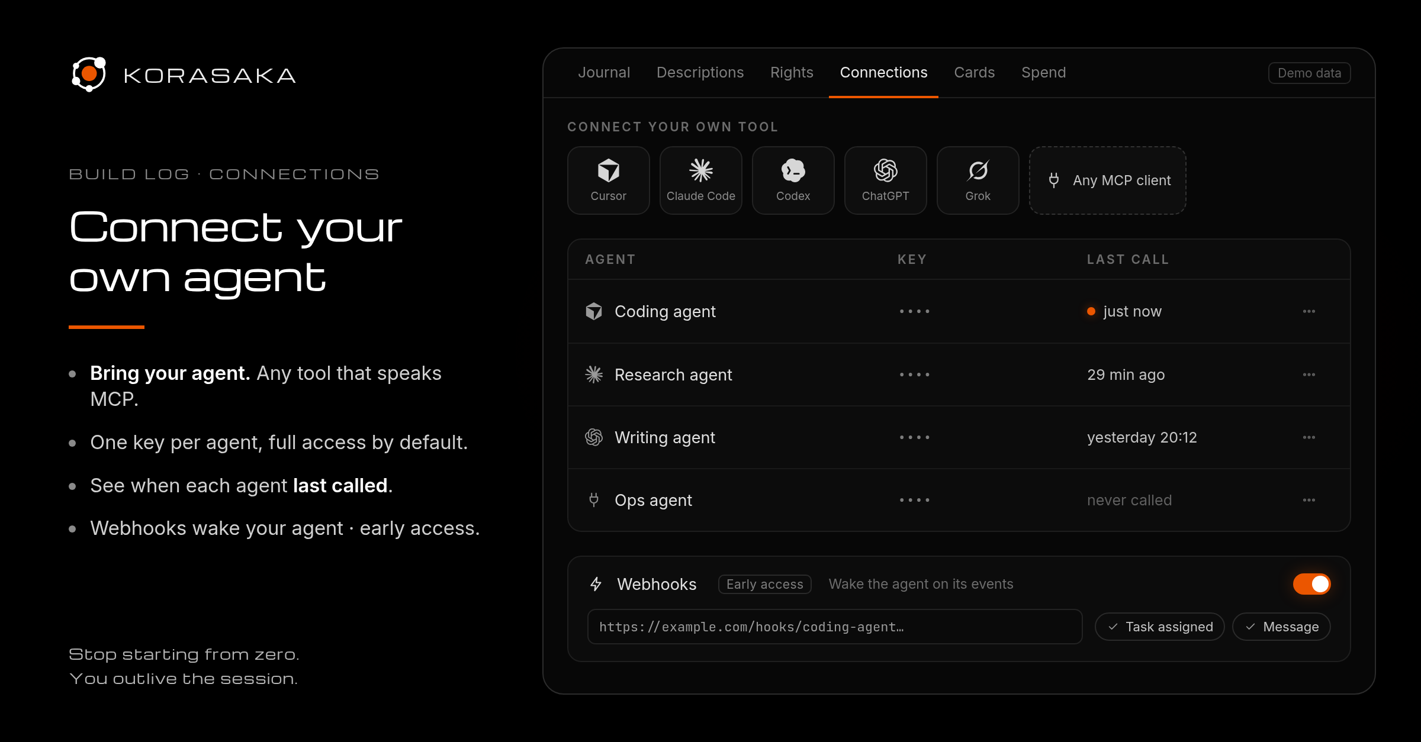Image resolution: width=1421 pixels, height=742 pixels.
Task: Click the Early access badge
Action: 764,584
